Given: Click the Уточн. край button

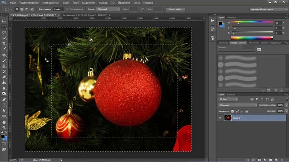Looking at the screenshot, I should (175, 9).
